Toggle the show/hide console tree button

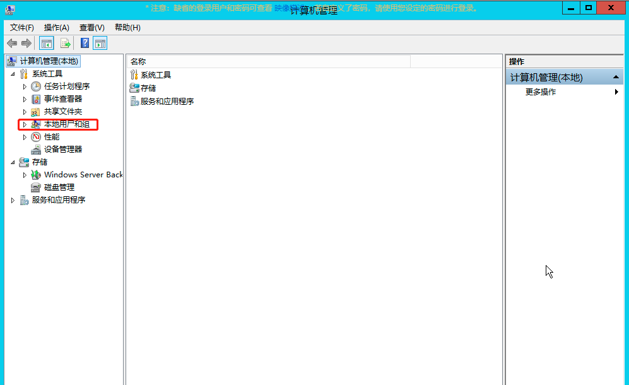tap(46, 43)
